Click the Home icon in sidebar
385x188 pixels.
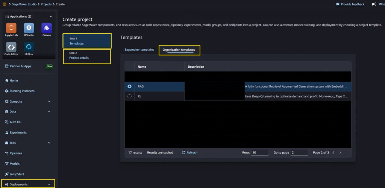pos(7,80)
